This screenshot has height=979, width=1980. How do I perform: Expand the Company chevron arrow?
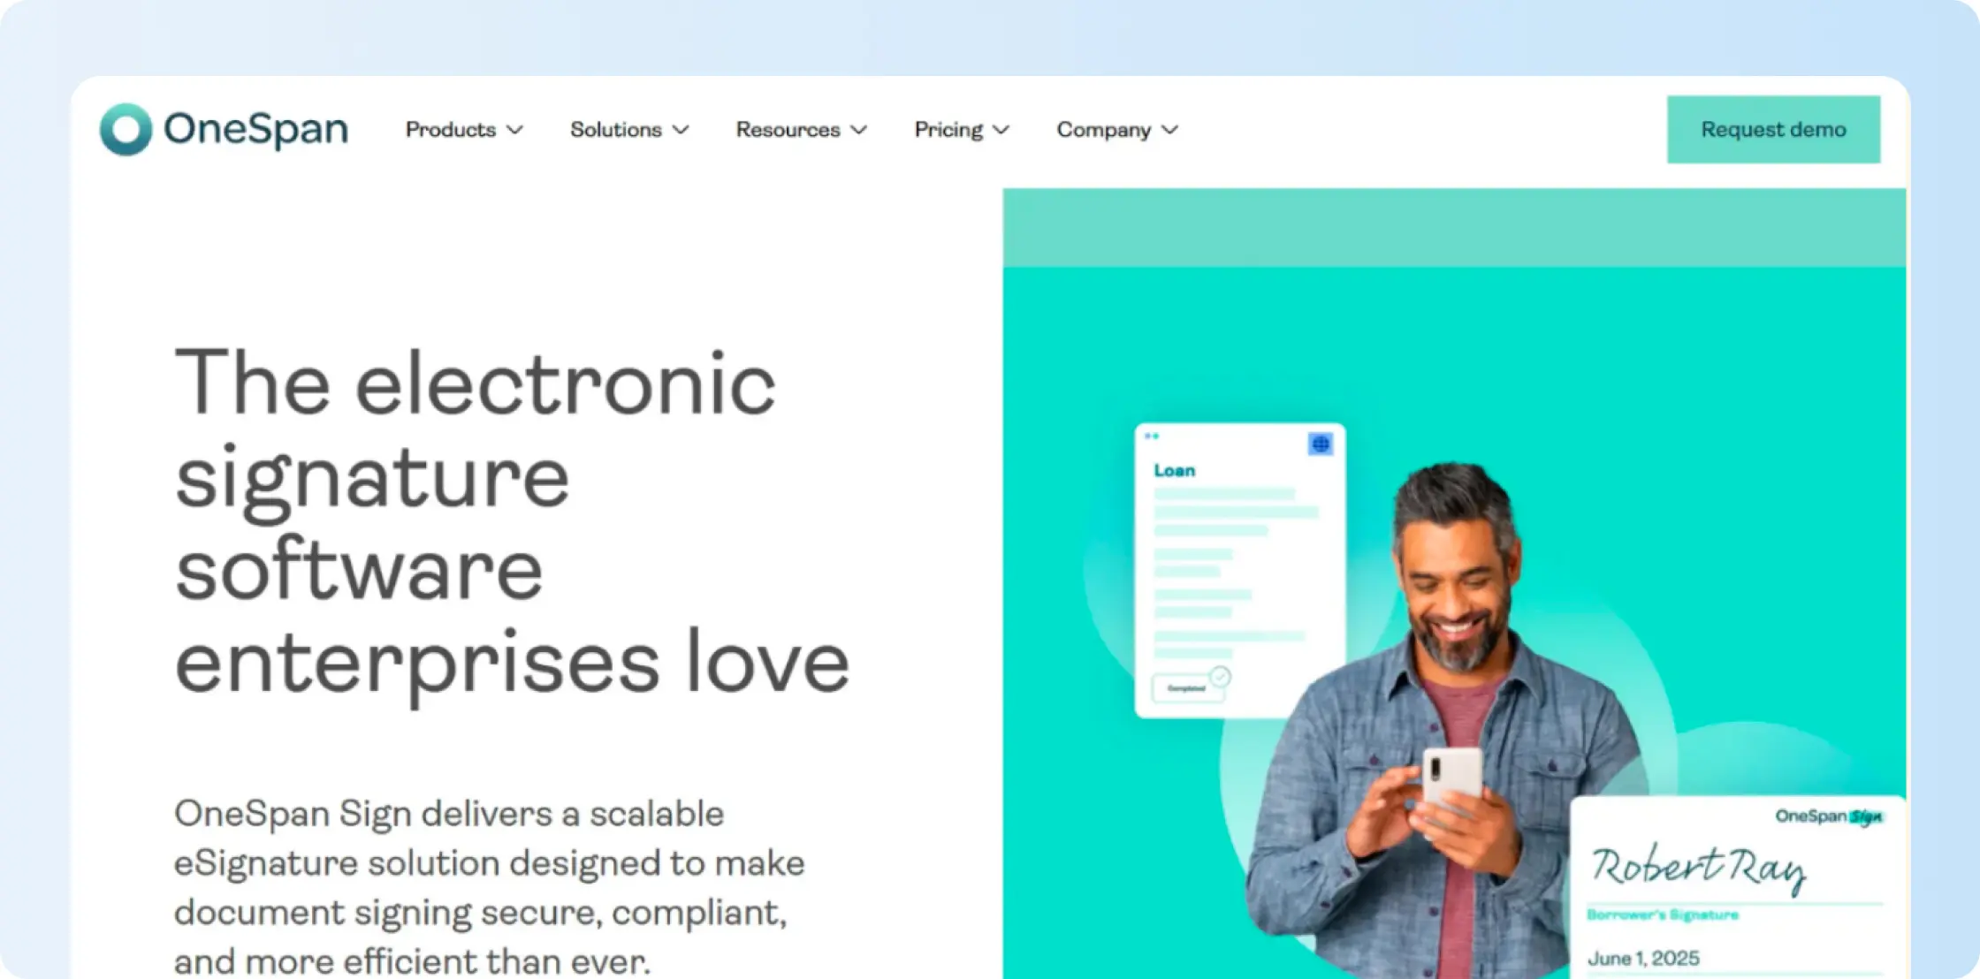(x=1170, y=131)
